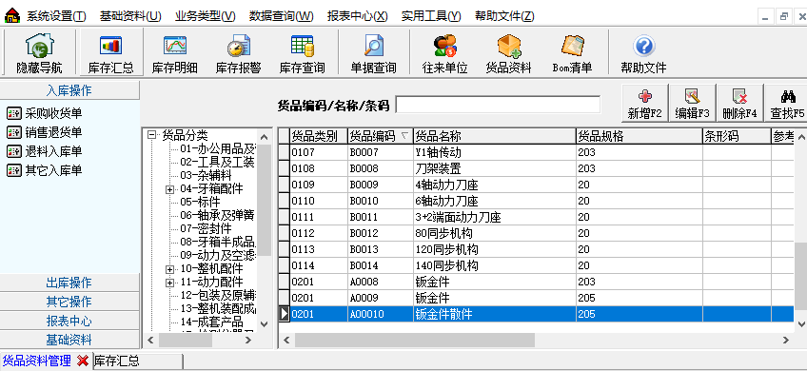Image resolution: width=807 pixels, height=371 pixels.
Task: Expand the 入库操作 navigation section
Action: 69,90
